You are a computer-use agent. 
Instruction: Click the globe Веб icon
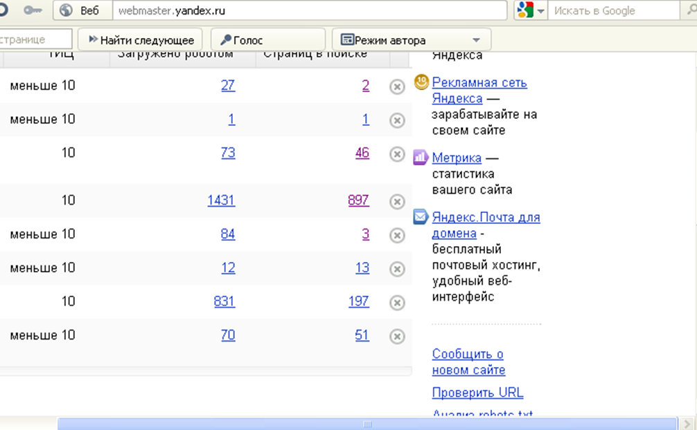point(67,10)
